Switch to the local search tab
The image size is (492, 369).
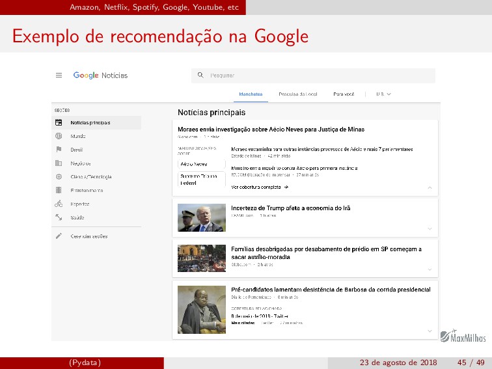[x=298, y=94]
